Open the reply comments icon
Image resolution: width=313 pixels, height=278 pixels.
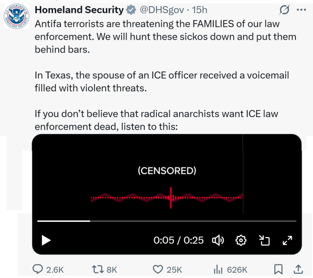38,269
